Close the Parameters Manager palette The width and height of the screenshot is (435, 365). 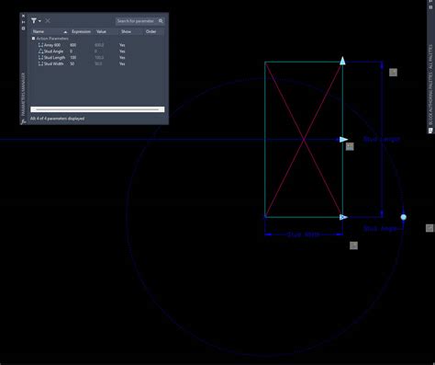(x=23, y=16)
